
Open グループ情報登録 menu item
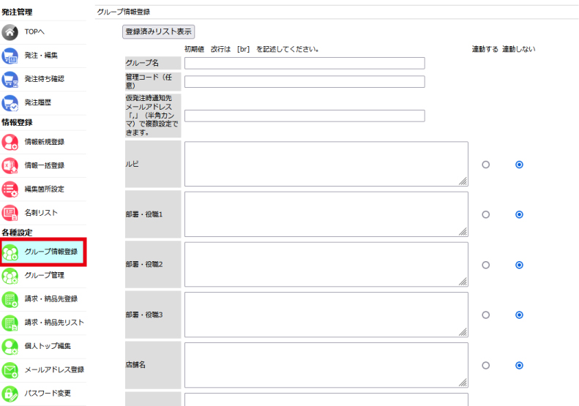51,252
